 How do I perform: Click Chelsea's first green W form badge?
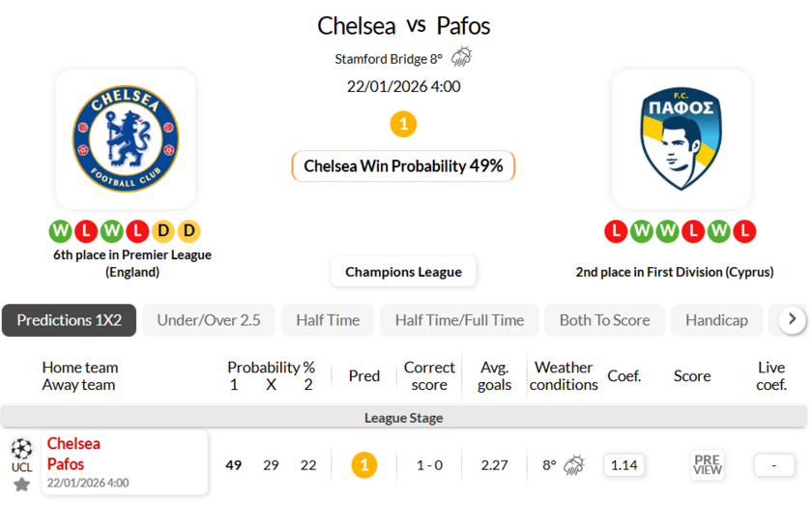click(61, 231)
